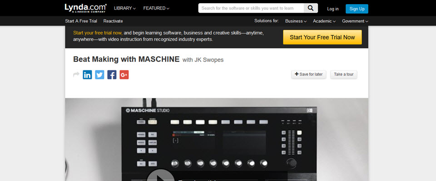This screenshot has width=436, height=181.
Task: Expand the Academic solutions menu
Action: [x=324, y=21]
